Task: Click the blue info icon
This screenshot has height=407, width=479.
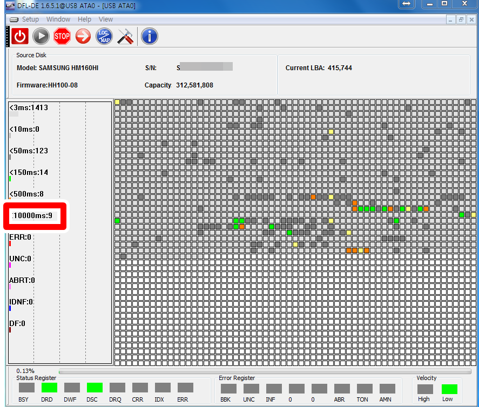Action: (150, 36)
